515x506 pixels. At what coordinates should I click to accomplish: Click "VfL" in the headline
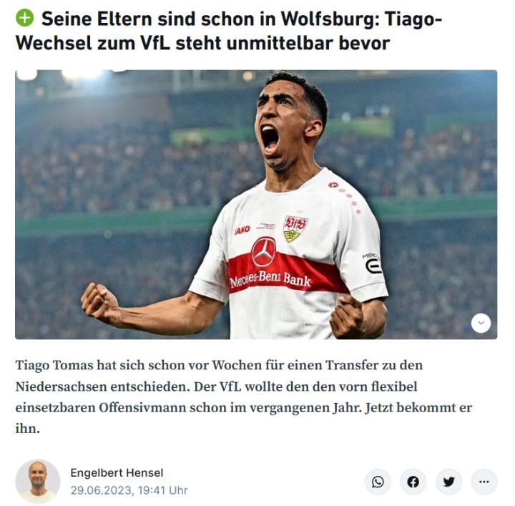tap(155, 43)
